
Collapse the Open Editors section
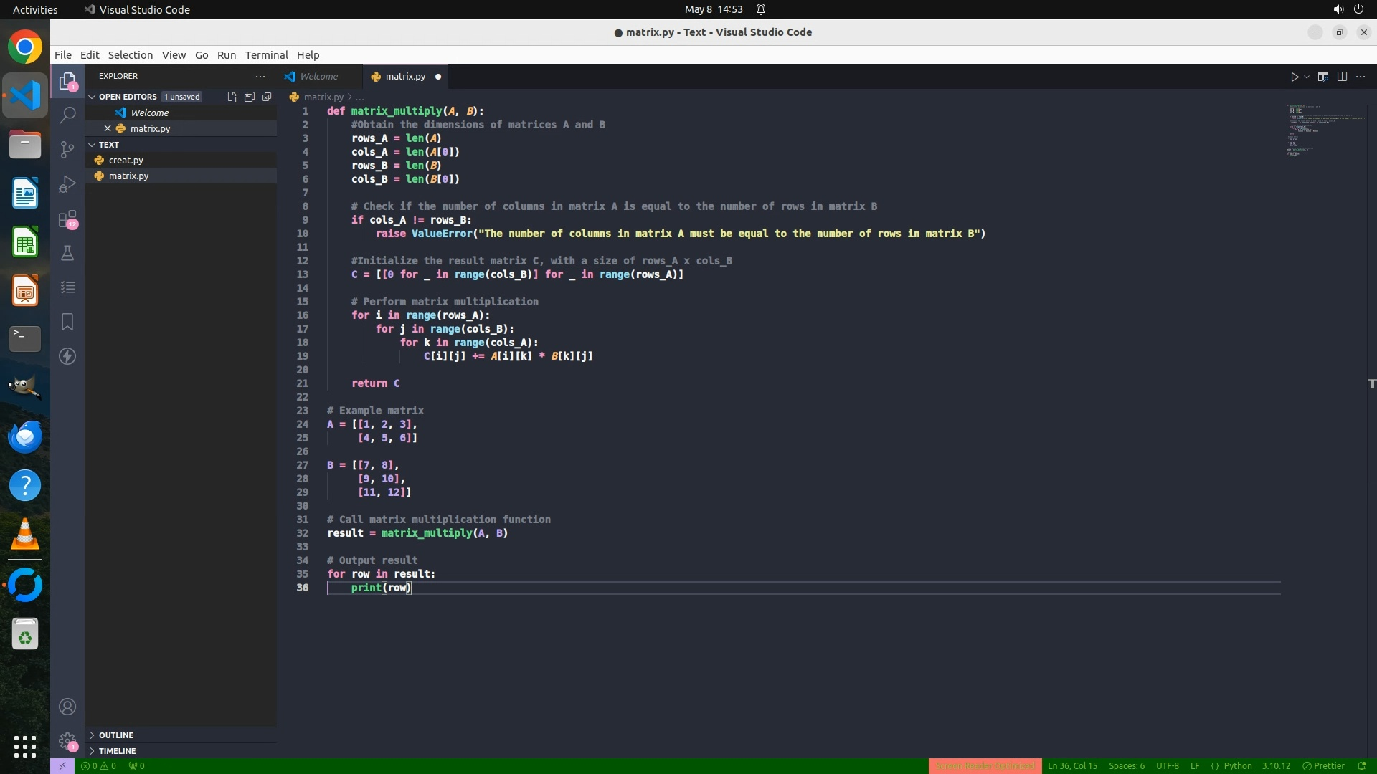coord(92,97)
